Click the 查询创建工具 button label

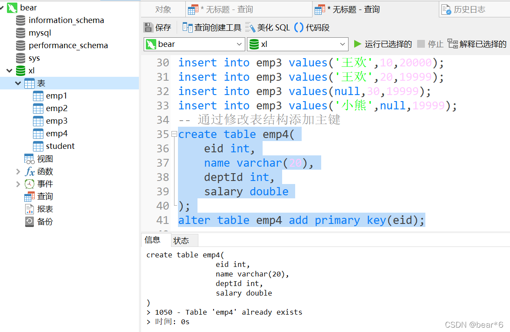click(217, 28)
